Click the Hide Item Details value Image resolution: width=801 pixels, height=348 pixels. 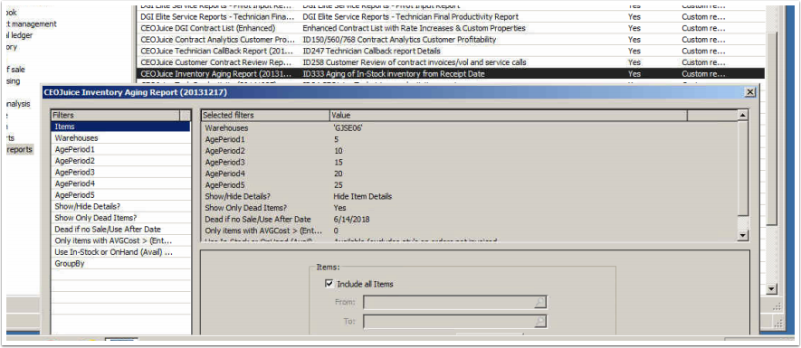pyautogui.click(x=363, y=196)
